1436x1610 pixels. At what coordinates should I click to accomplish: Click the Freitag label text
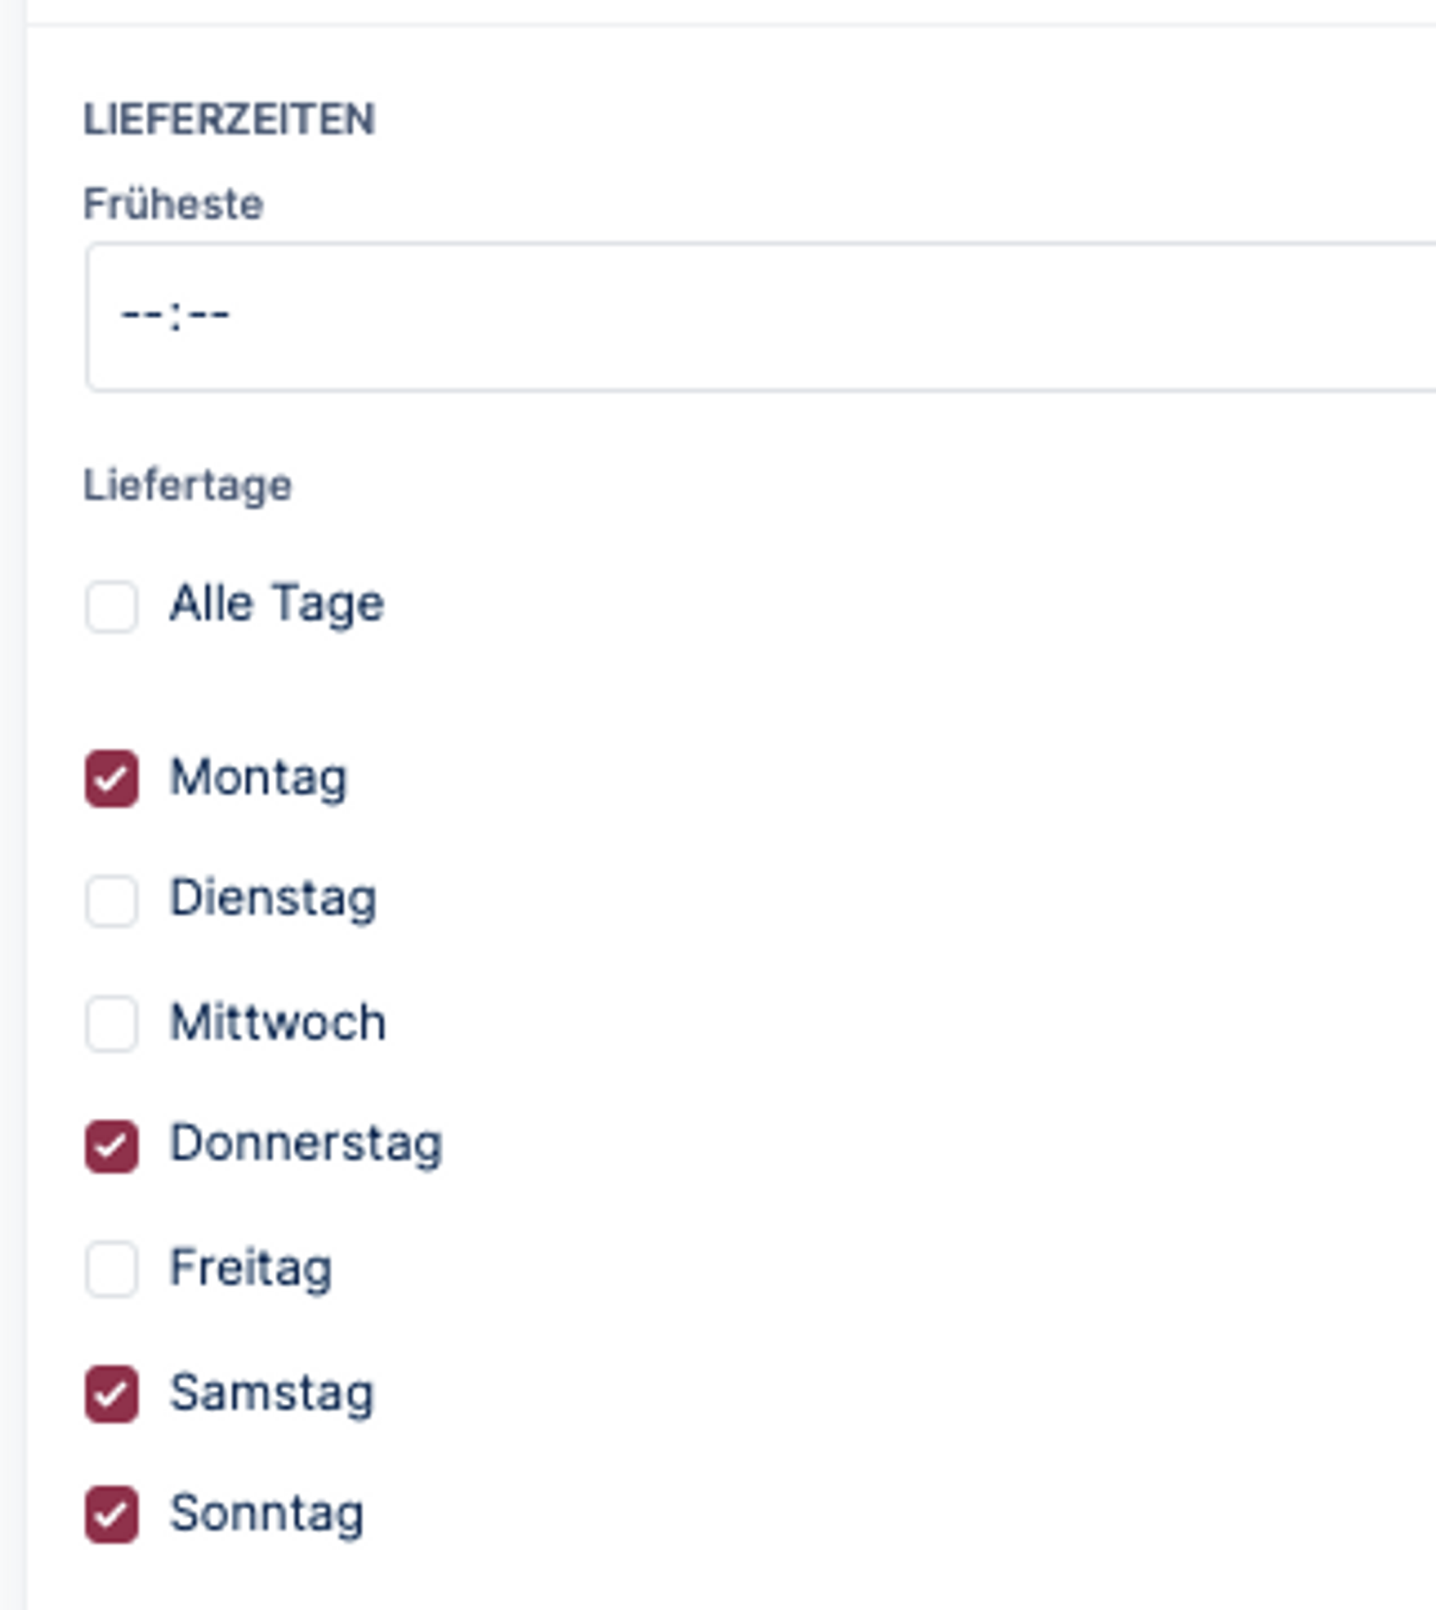click(251, 1267)
